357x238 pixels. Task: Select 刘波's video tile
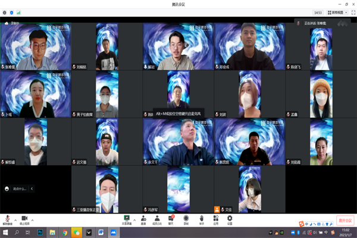click(x=249, y=94)
